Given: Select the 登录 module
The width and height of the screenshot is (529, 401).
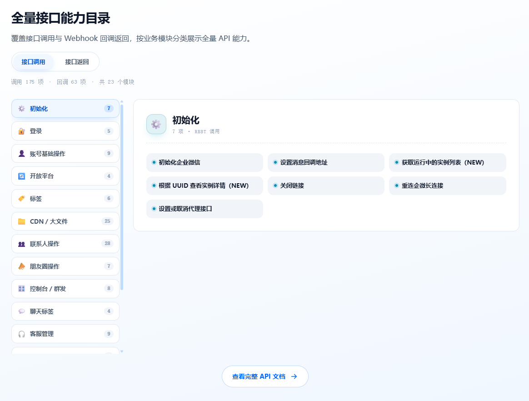Looking at the screenshot, I should click(x=65, y=131).
